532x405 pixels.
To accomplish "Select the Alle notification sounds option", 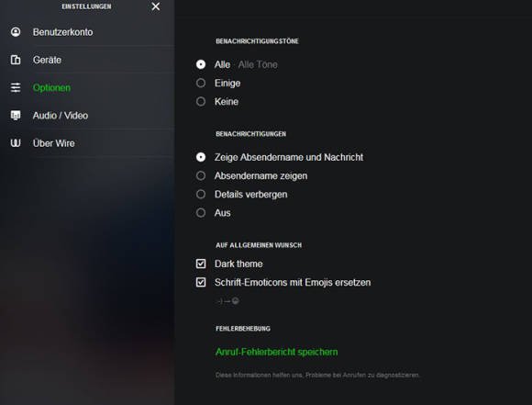I will pos(201,64).
